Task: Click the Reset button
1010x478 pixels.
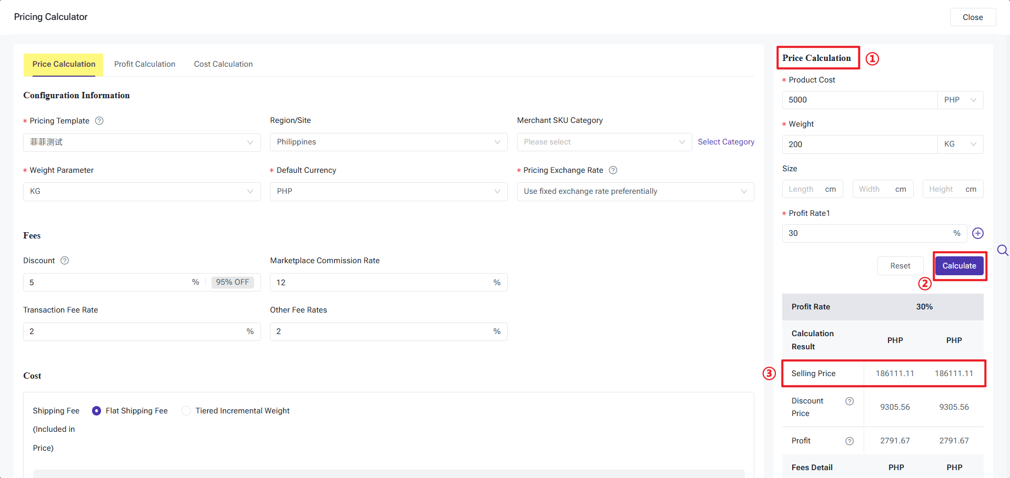Action: point(900,266)
